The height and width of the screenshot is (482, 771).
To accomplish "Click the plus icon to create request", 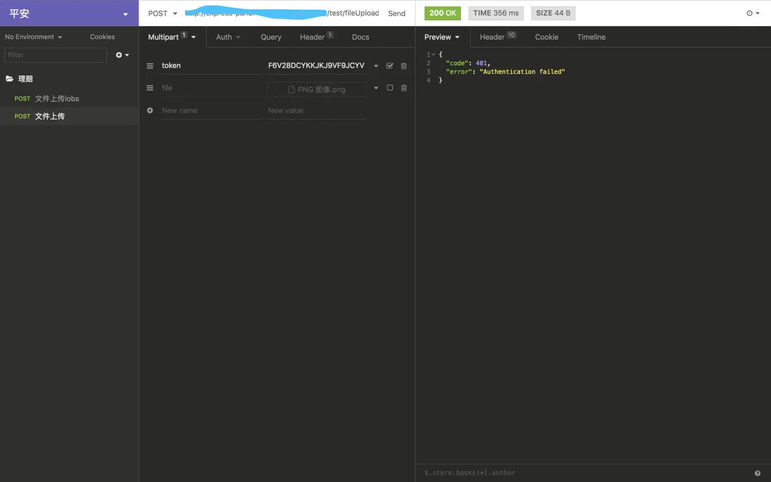I will pos(122,55).
